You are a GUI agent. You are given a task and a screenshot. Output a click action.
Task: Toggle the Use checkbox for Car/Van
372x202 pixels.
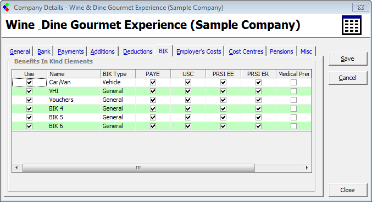click(x=30, y=83)
